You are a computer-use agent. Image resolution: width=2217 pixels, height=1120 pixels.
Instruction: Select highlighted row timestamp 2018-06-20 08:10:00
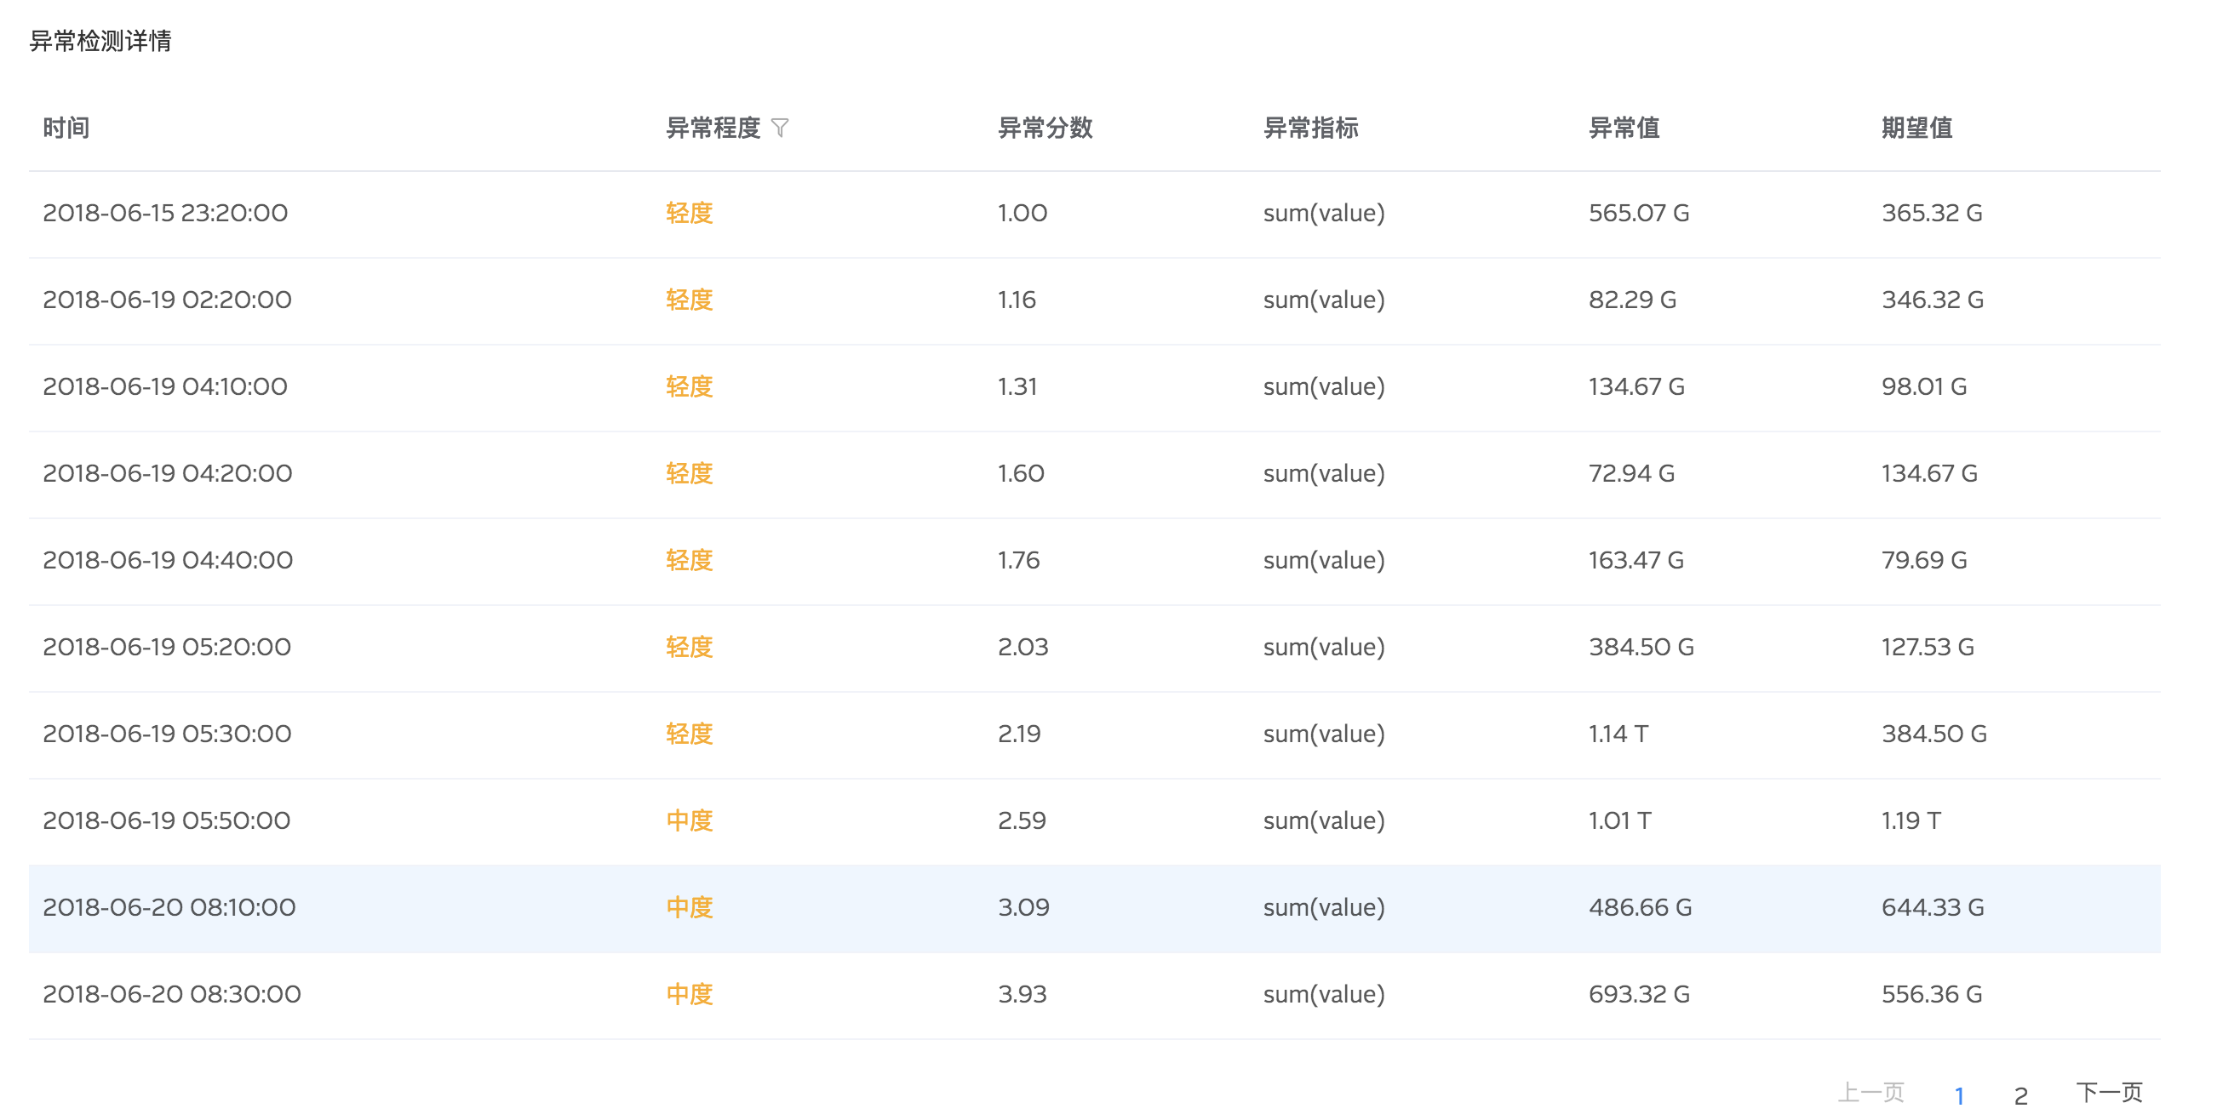[x=169, y=907]
